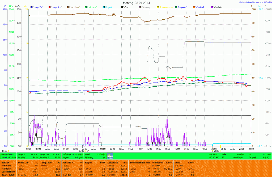Screen dimensions: 272x177
Task: Click the Wetterdaten status panel label
Action: pos(7,154)
